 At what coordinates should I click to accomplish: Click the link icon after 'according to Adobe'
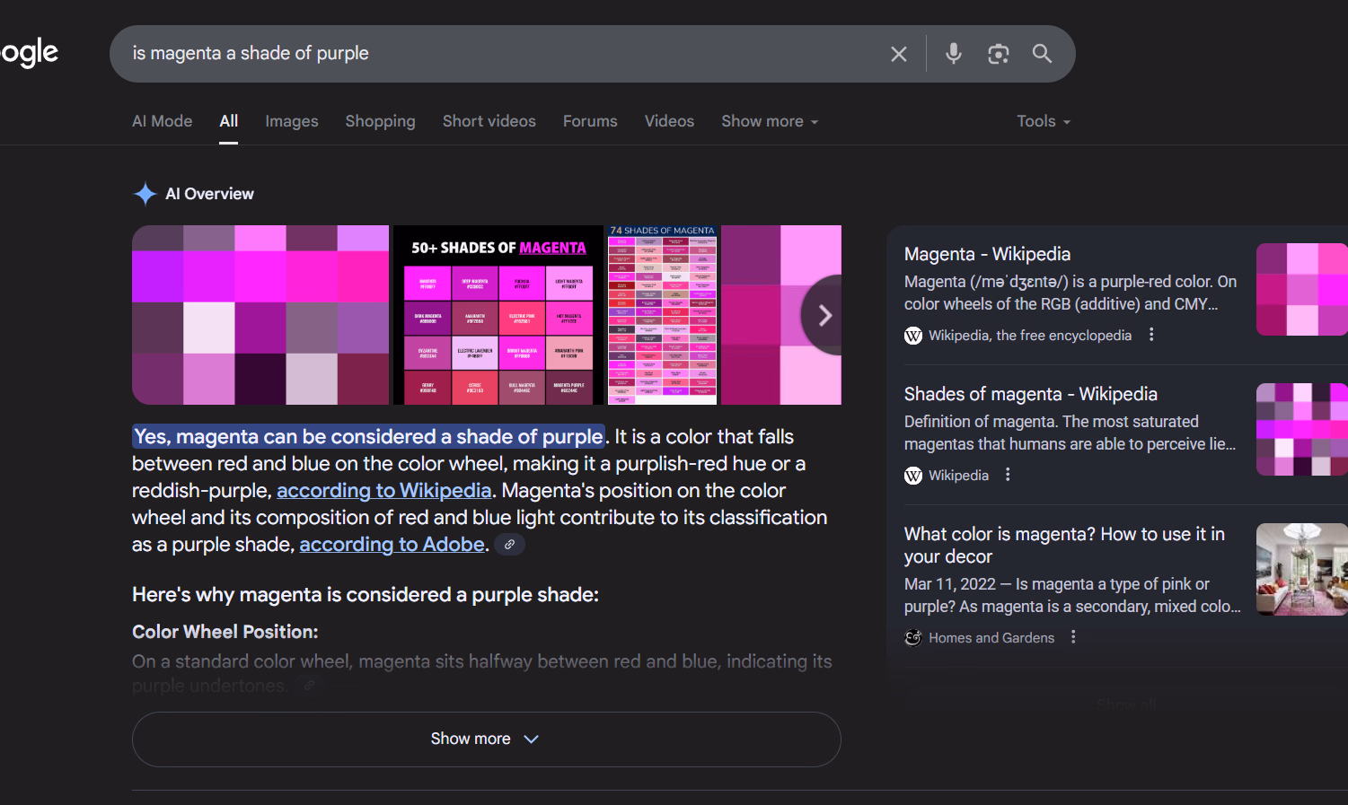509,545
